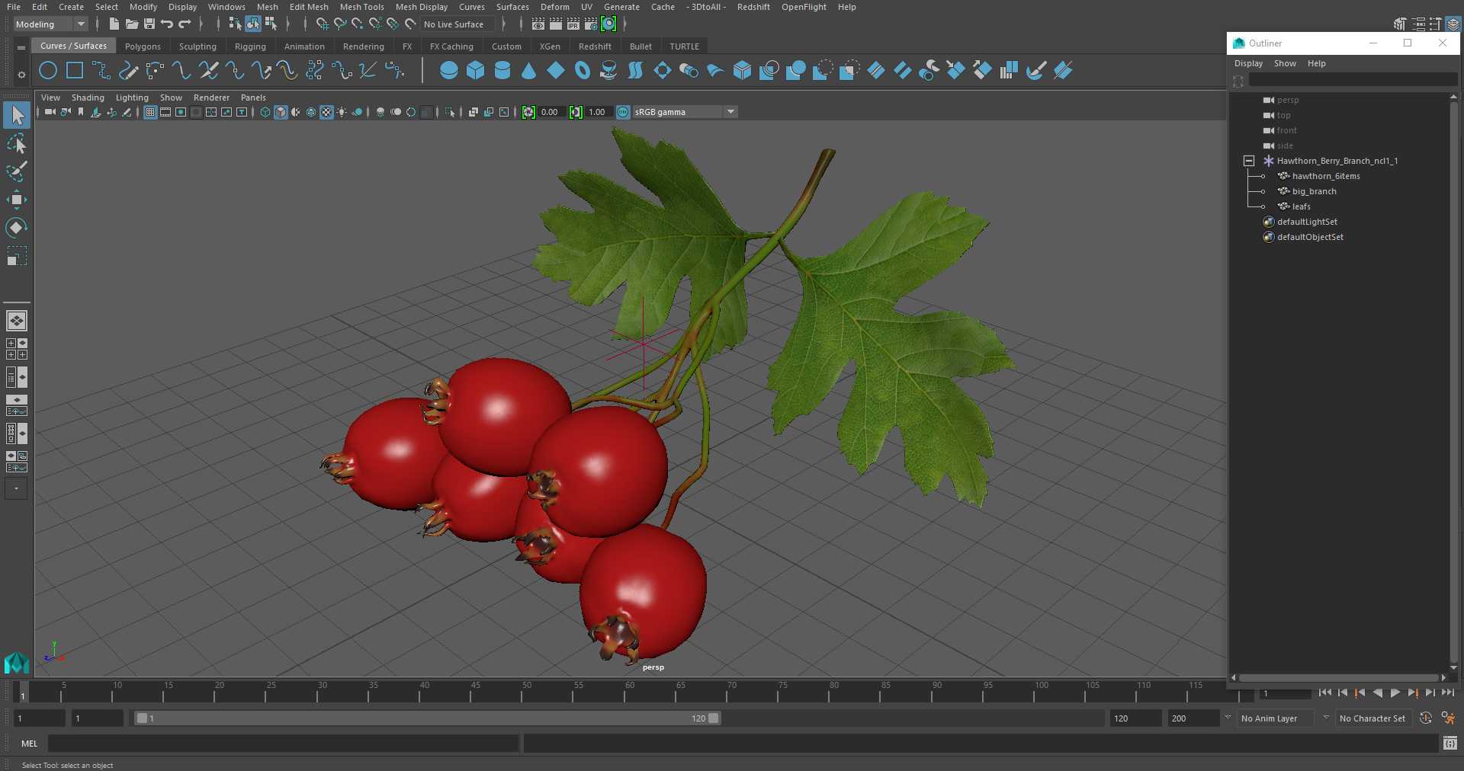The width and height of the screenshot is (1464, 771).
Task: Activate the Three Point Arc tool
Action: (x=155, y=71)
